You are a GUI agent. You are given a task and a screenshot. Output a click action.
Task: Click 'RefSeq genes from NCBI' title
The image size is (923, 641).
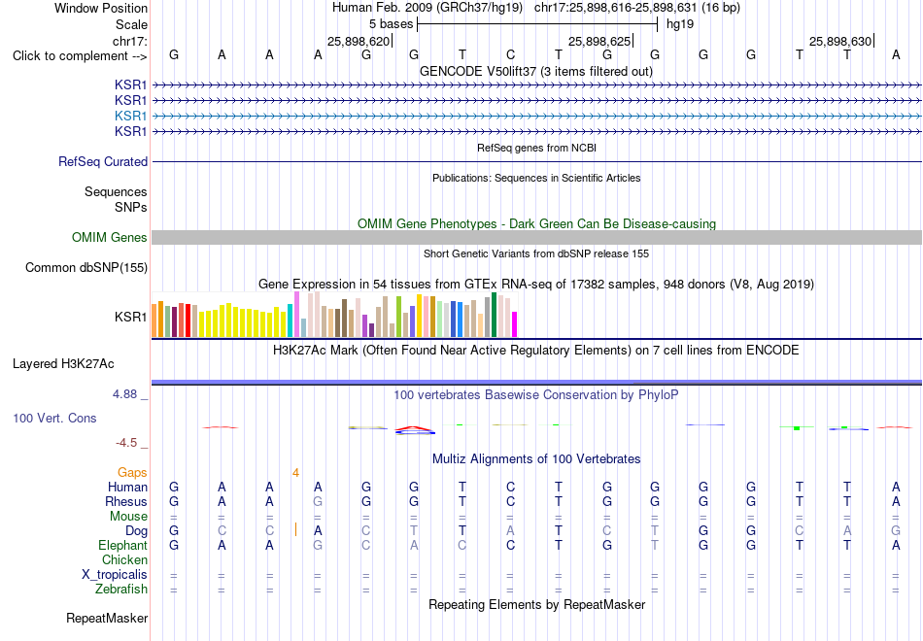(x=536, y=148)
